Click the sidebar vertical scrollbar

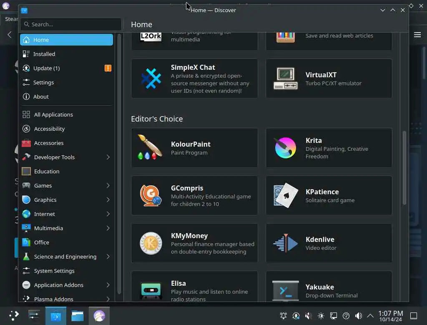[119, 164]
